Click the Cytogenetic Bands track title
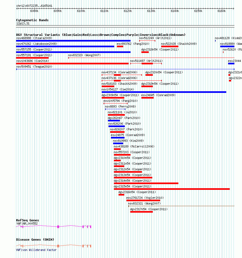 click(x=32, y=20)
